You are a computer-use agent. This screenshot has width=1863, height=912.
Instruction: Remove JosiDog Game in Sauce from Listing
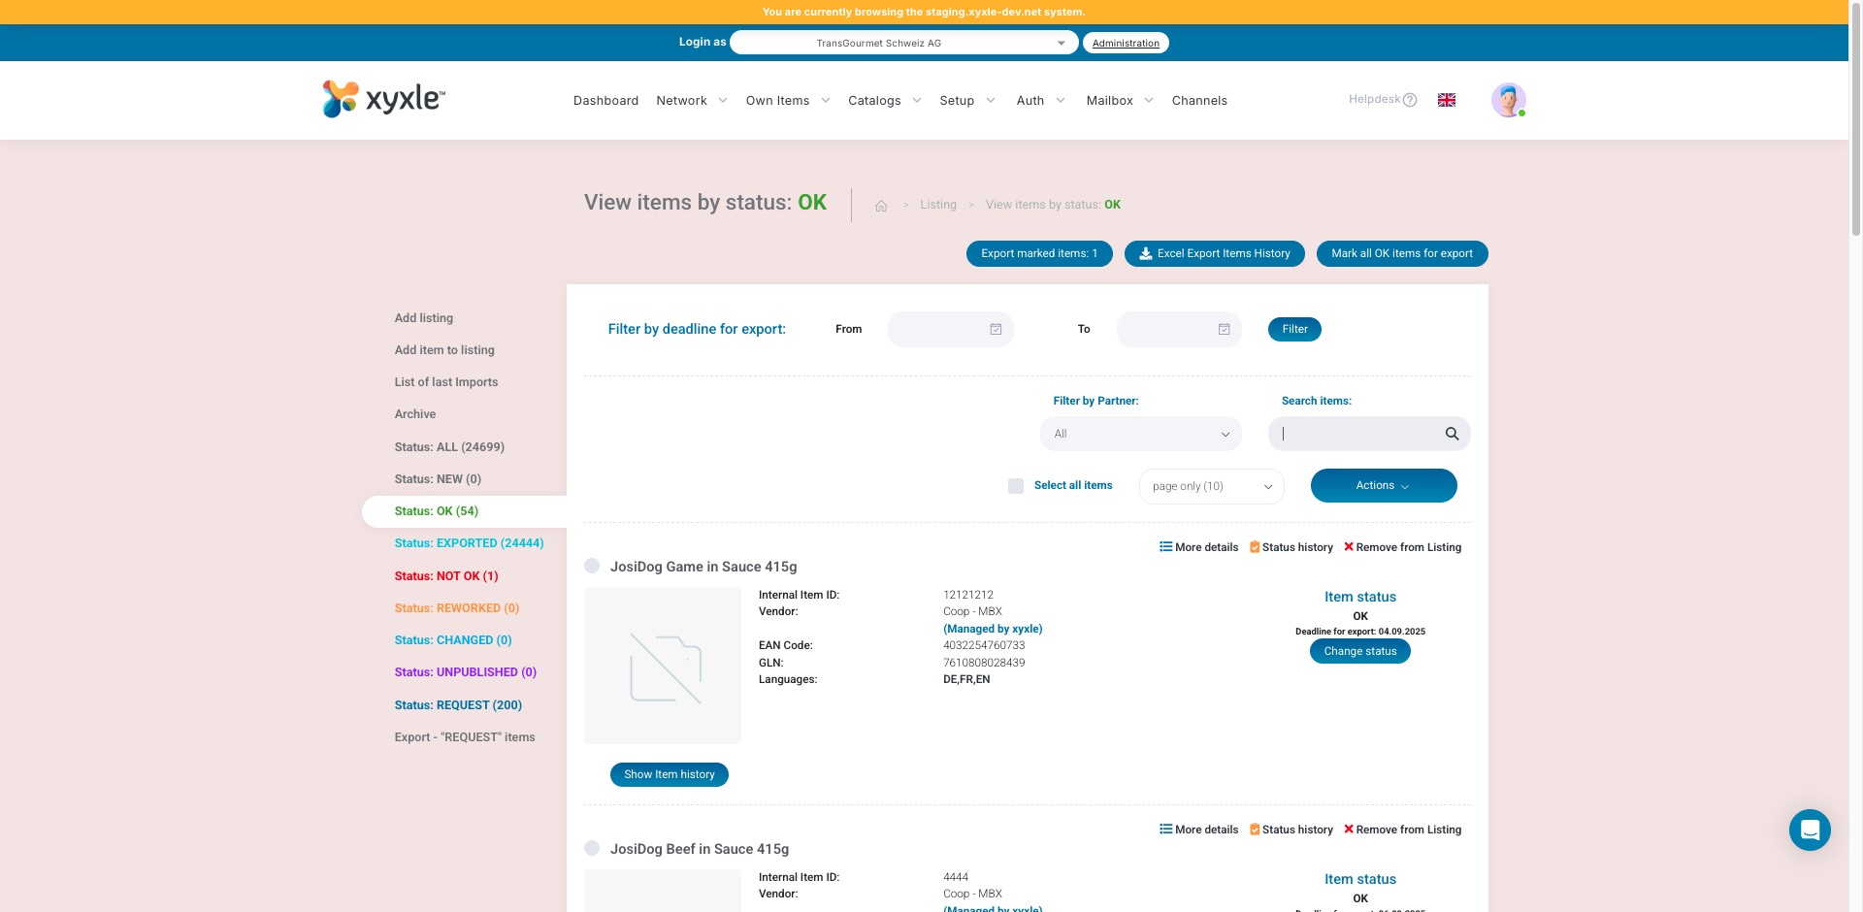click(1402, 547)
